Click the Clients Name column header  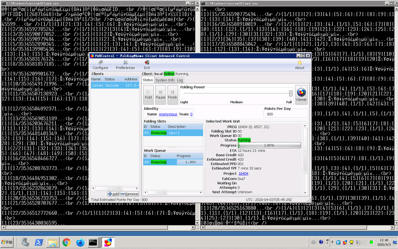pyautogui.click(x=97, y=79)
